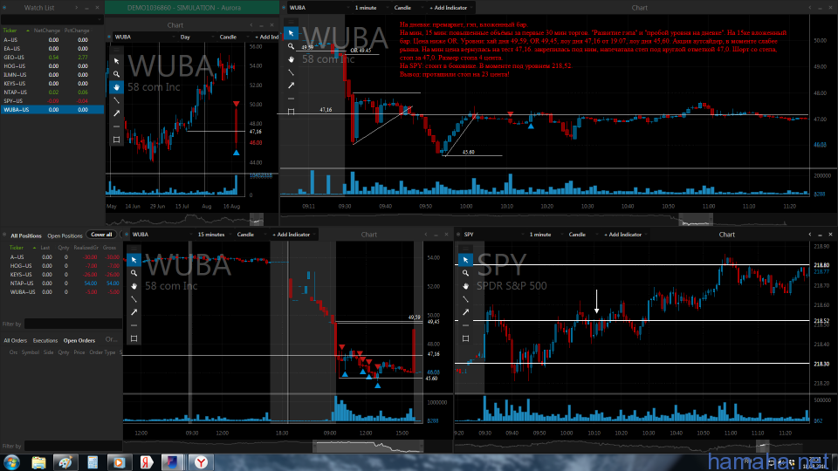Select the hand pan tool in the WUBA Day chart

click(x=116, y=87)
